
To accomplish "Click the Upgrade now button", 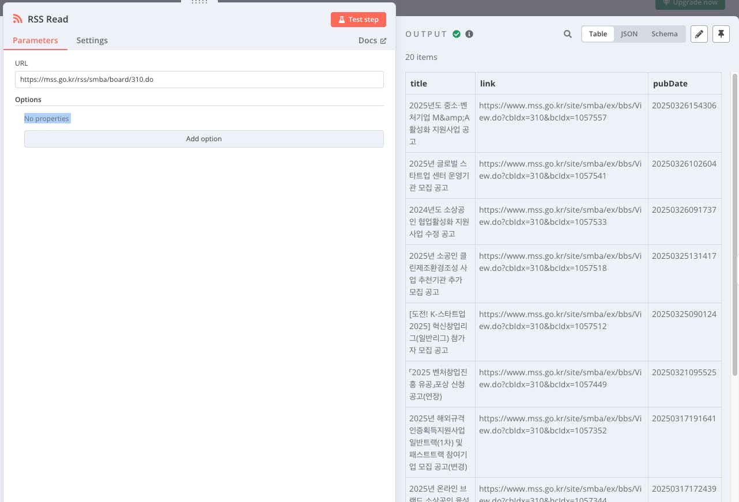I will (x=690, y=3).
